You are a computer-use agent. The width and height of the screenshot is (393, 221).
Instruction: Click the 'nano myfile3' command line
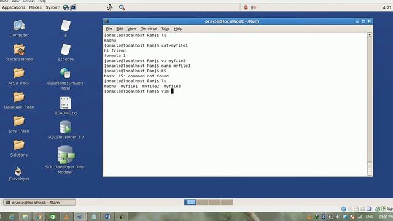[x=147, y=66]
